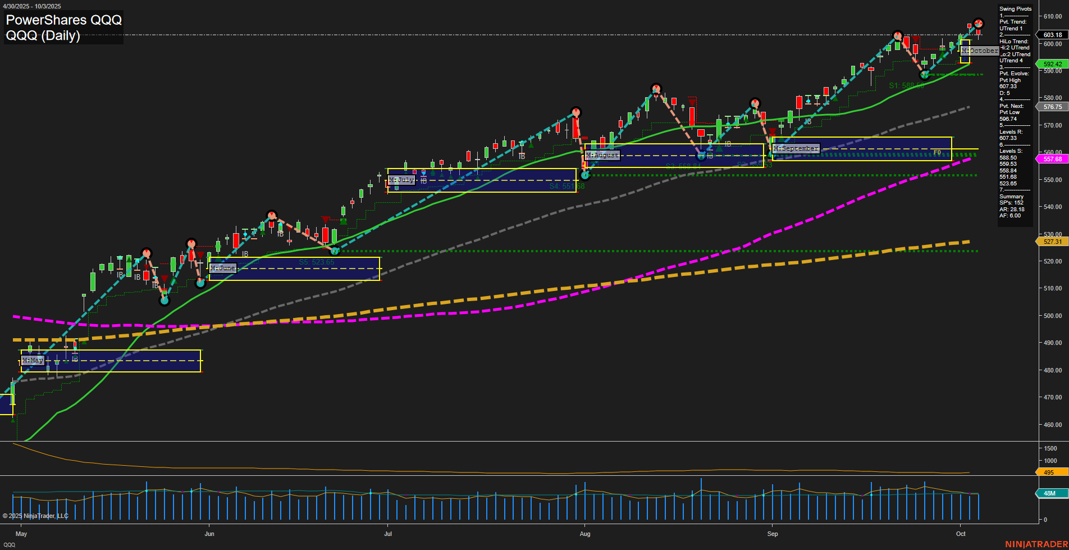This screenshot has height=550, width=1069.
Task: Click the red pivot marker above M:September box
Action: pyautogui.click(x=755, y=102)
